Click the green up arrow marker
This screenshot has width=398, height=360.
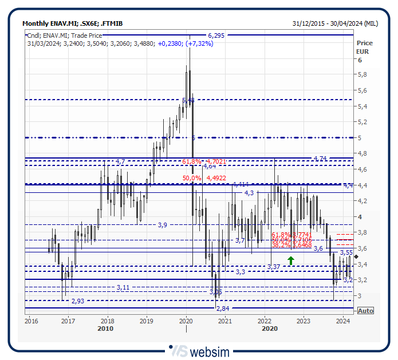(x=291, y=261)
